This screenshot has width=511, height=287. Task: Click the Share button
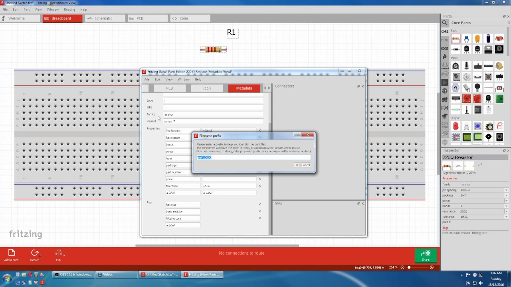[426, 256]
